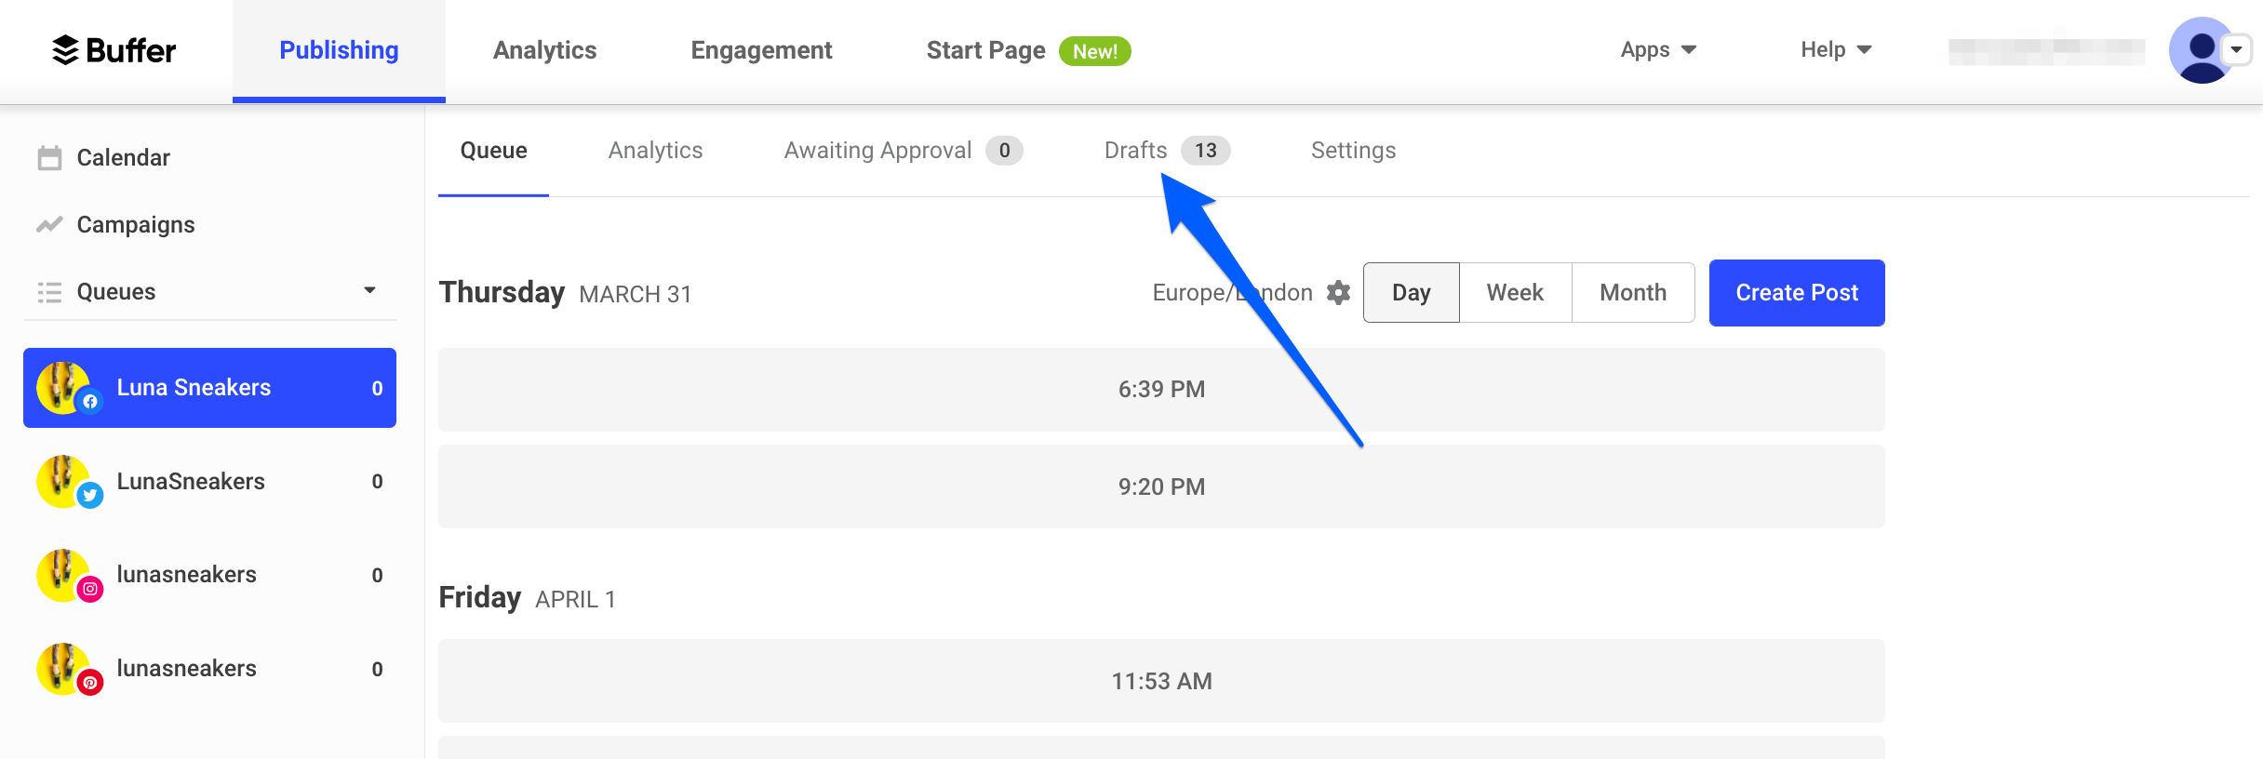This screenshot has height=759, width=2263.
Task: Click the MARCH 31 date label
Action: pos(636,295)
